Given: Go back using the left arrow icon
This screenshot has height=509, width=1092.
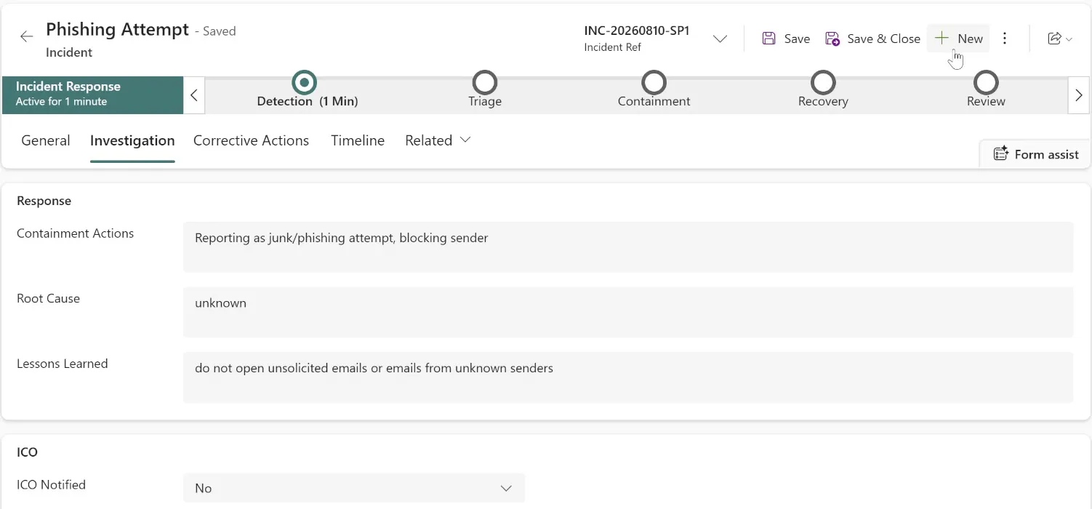Looking at the screenshot, I should (x=27, y=36).
